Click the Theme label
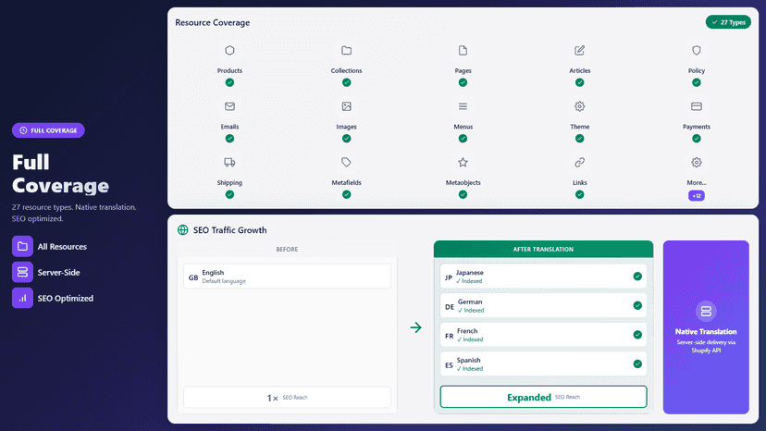Image resolution: width=766 pixels, height=431 pixels. (x=579, y=127)
